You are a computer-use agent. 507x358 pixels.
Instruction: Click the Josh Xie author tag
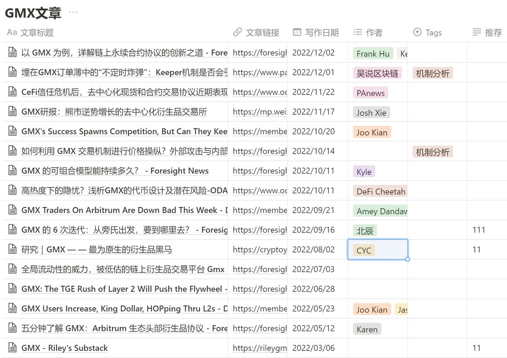point(371,113)
